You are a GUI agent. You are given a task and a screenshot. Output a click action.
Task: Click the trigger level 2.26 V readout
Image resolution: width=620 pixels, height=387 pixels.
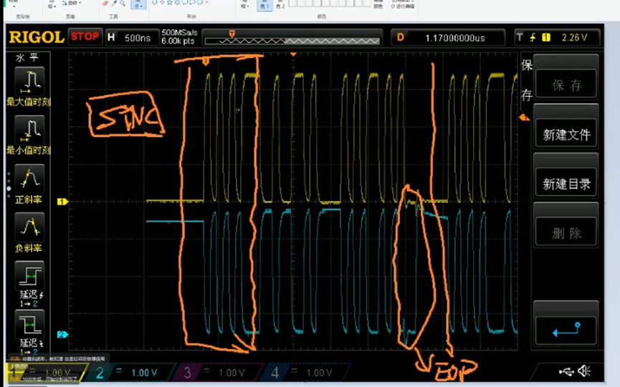pyautogui.click(x=573, y=37)
